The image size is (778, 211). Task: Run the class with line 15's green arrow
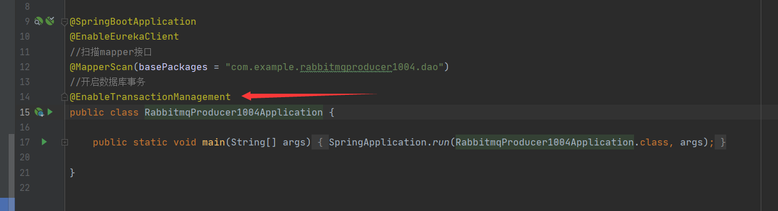pos(50,112)
